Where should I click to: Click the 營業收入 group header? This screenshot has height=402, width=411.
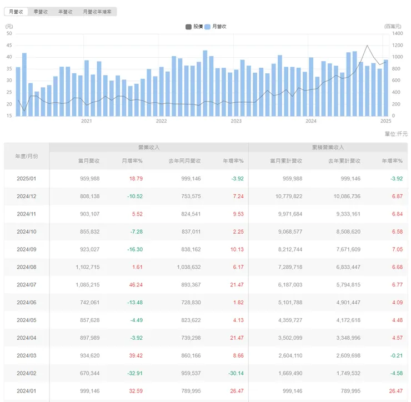[149, 147]
